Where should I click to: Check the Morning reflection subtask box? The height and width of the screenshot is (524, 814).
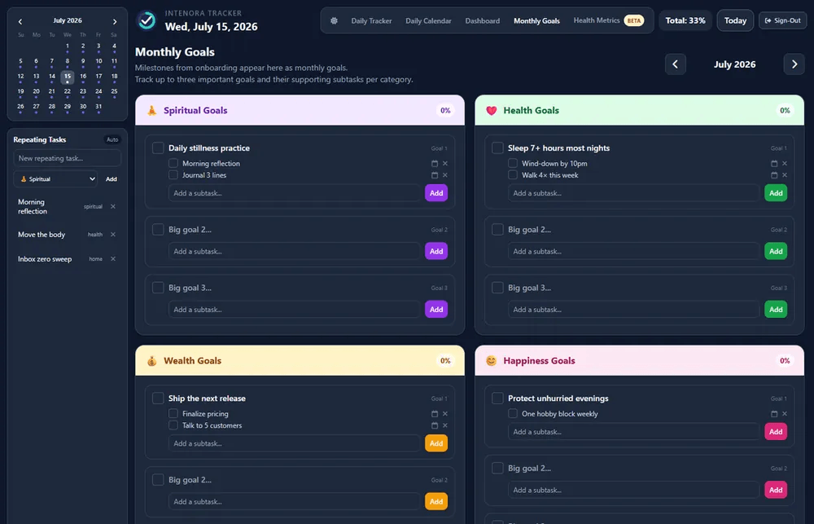[173, 163]
